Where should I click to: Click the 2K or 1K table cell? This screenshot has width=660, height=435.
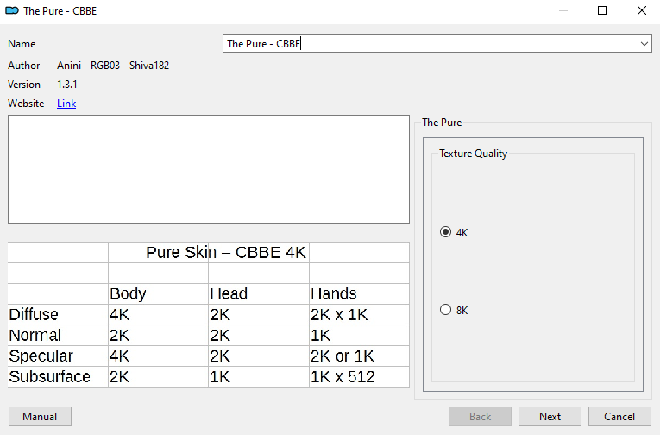point(343,356)
